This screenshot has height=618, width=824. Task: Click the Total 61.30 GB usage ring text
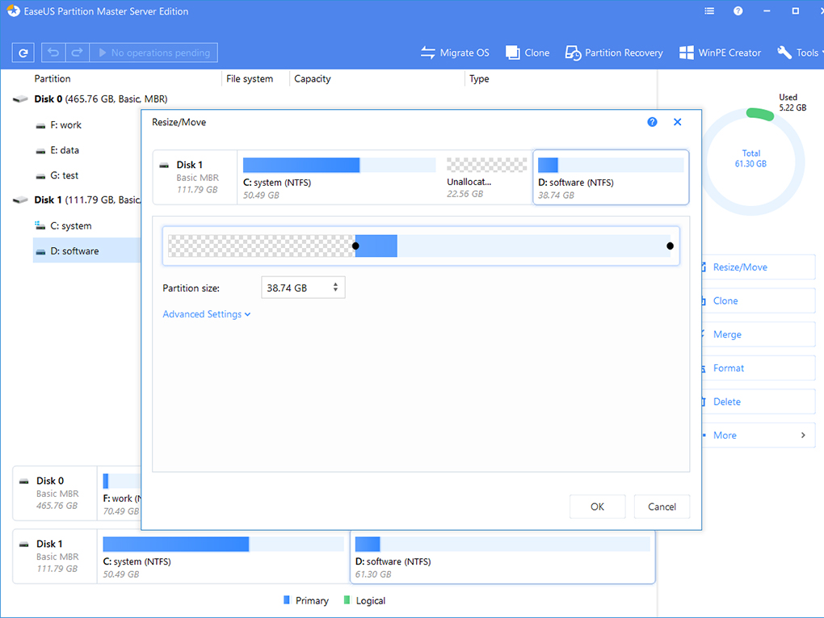pos(751,158)
